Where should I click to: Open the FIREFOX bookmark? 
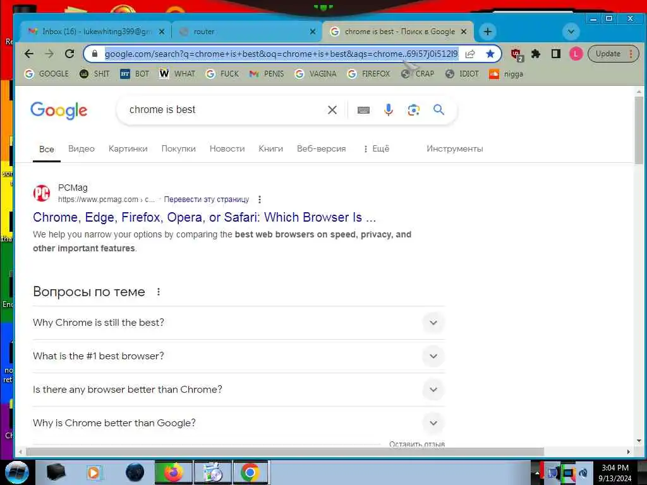click(x=369, y=74)
